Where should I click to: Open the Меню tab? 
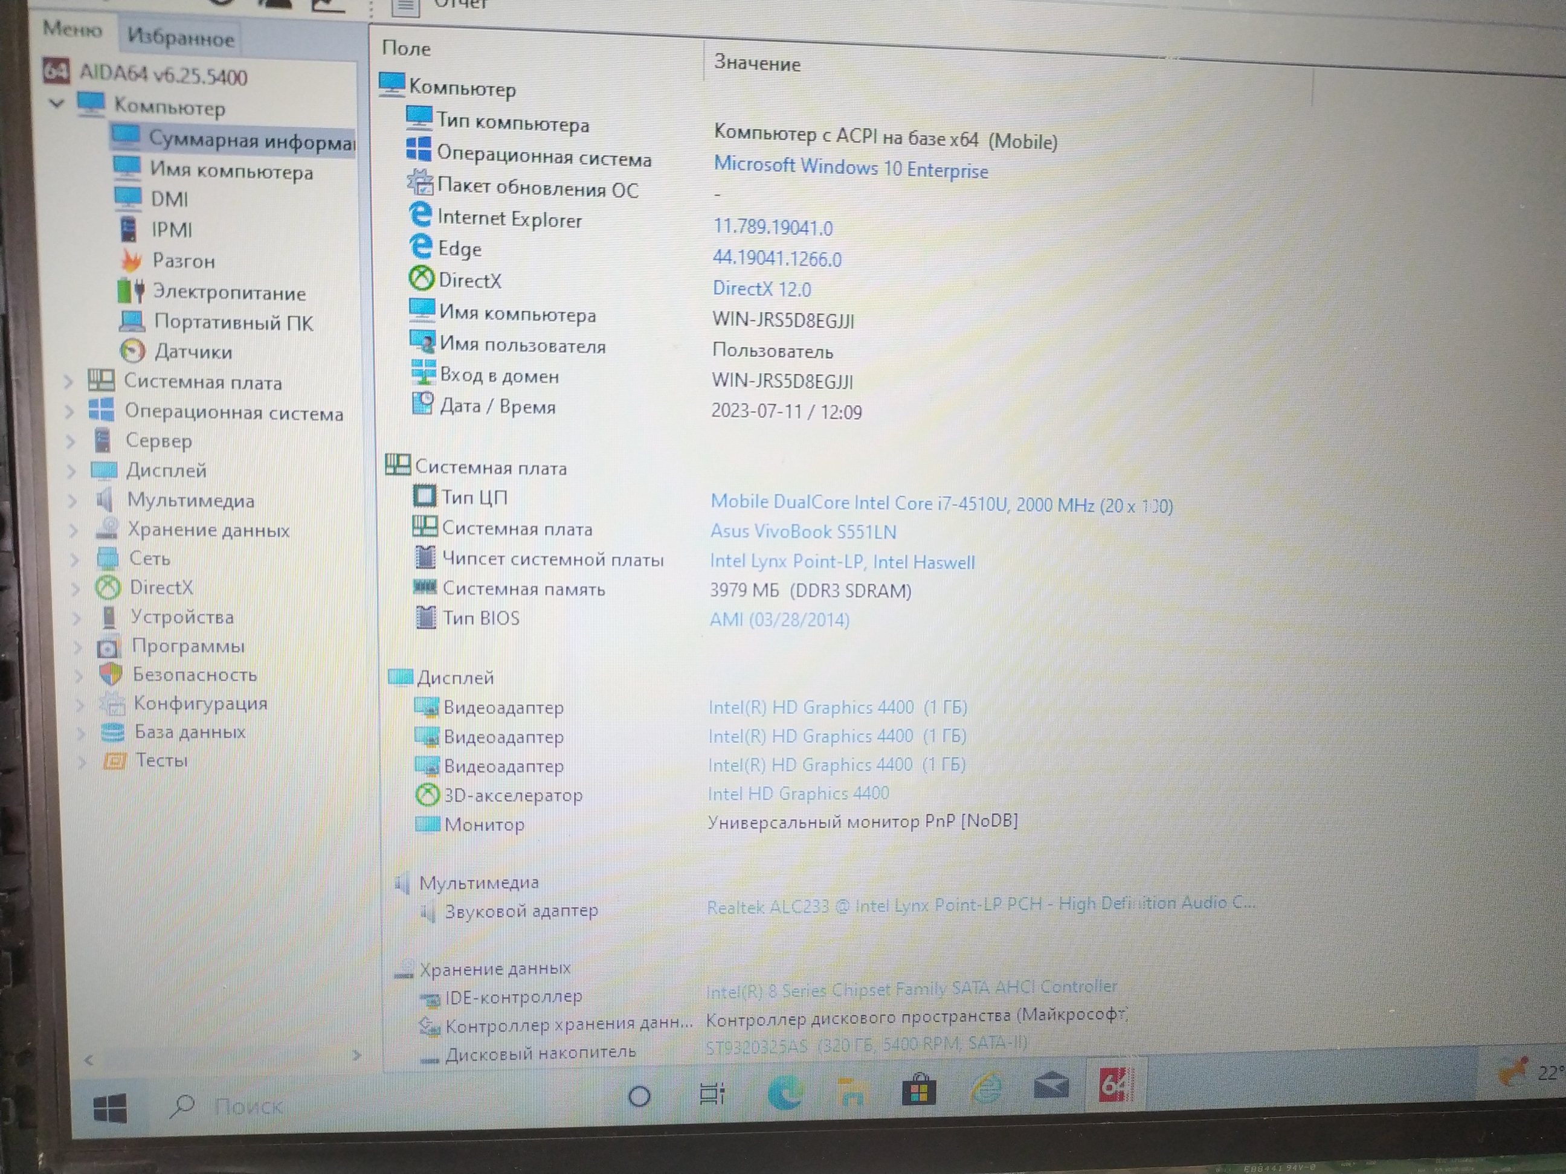[72, 29]
